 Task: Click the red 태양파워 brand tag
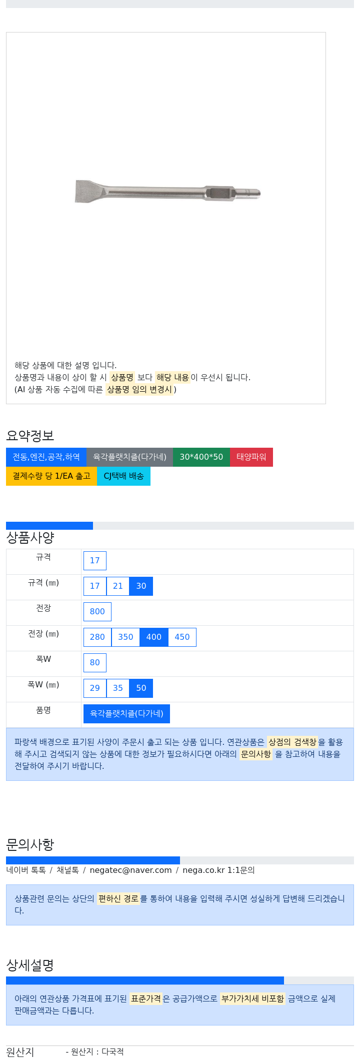(251, 457)
